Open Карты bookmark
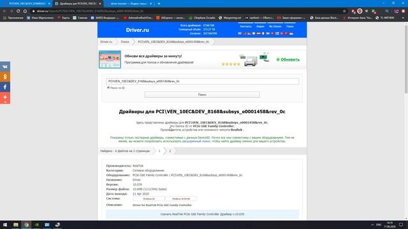 [64, 18]
